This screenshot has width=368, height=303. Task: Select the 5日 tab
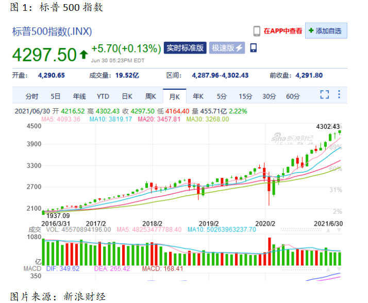click(56, 96)
